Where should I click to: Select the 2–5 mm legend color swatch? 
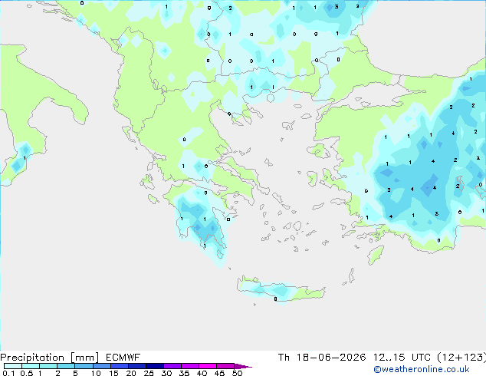[66, 366]
